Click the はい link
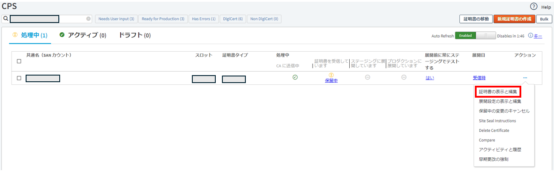The image size is (554, 171). pyautogui.click(x=430, y=78)
